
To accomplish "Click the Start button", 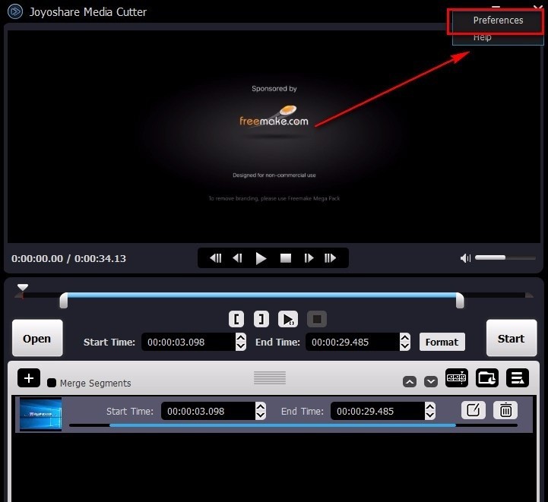I will click(512, 338).
